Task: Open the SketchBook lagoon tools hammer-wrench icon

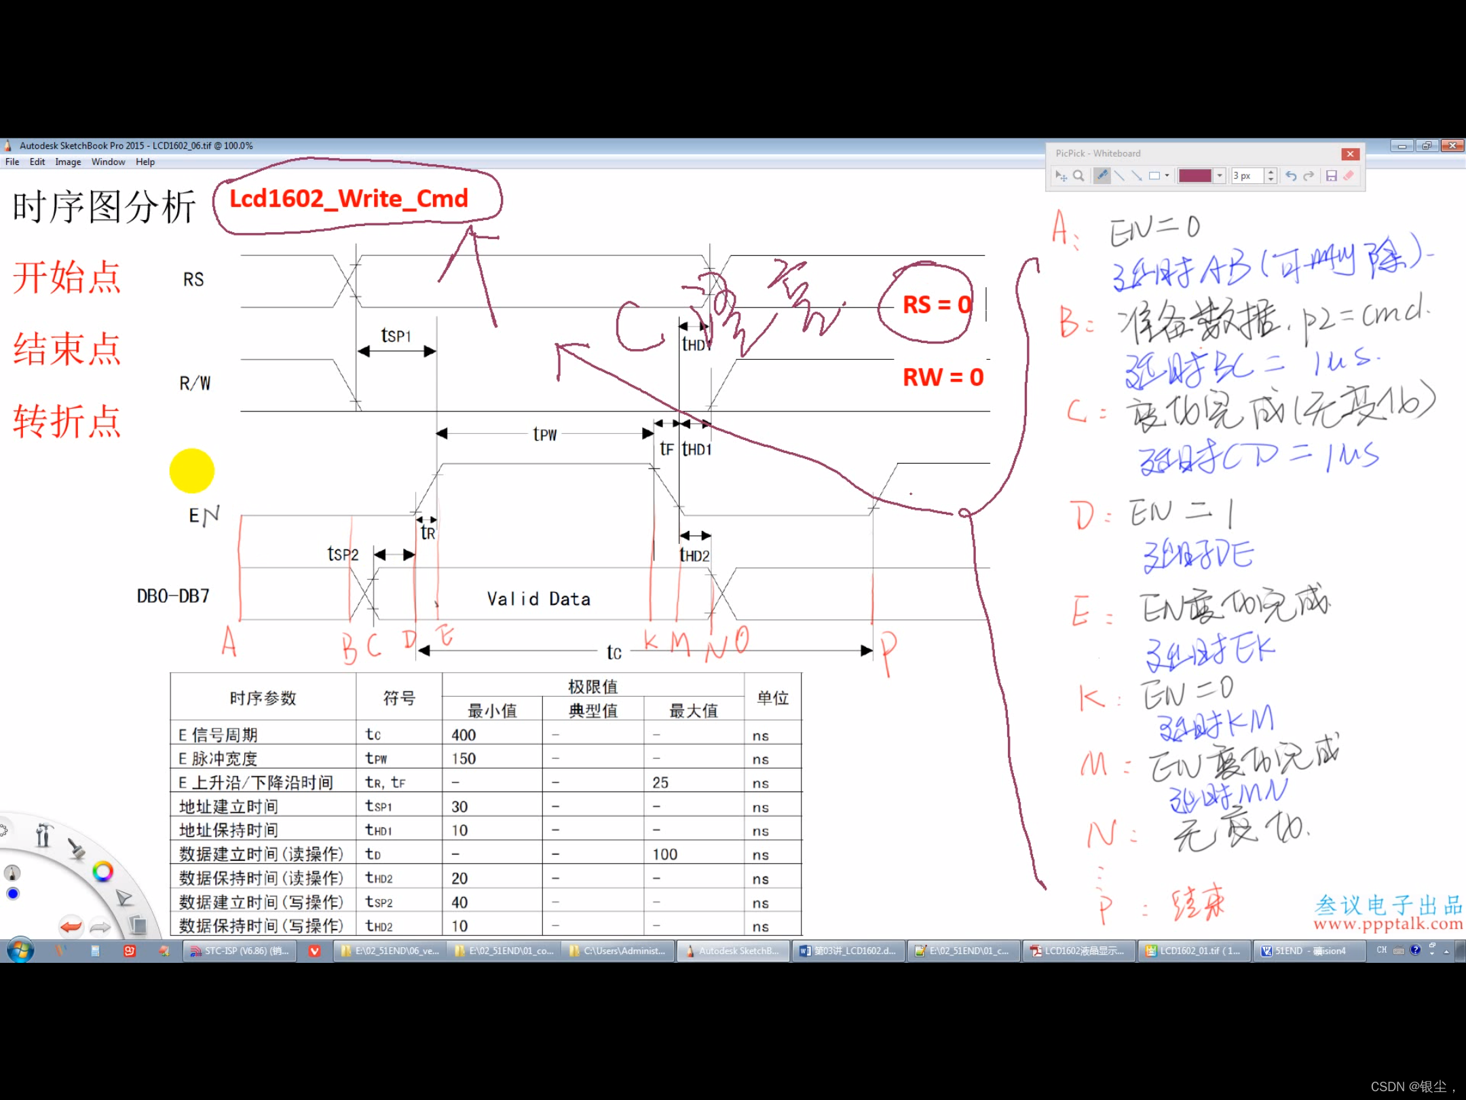Action: coord(43,835)
